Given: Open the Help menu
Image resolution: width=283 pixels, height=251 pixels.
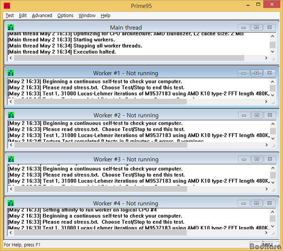Looking at the screenshot, I should [105, 16].
